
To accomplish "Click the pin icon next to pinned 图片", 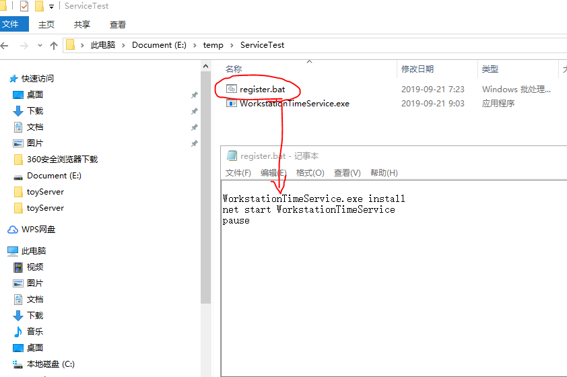I will [x=194, y=143].
